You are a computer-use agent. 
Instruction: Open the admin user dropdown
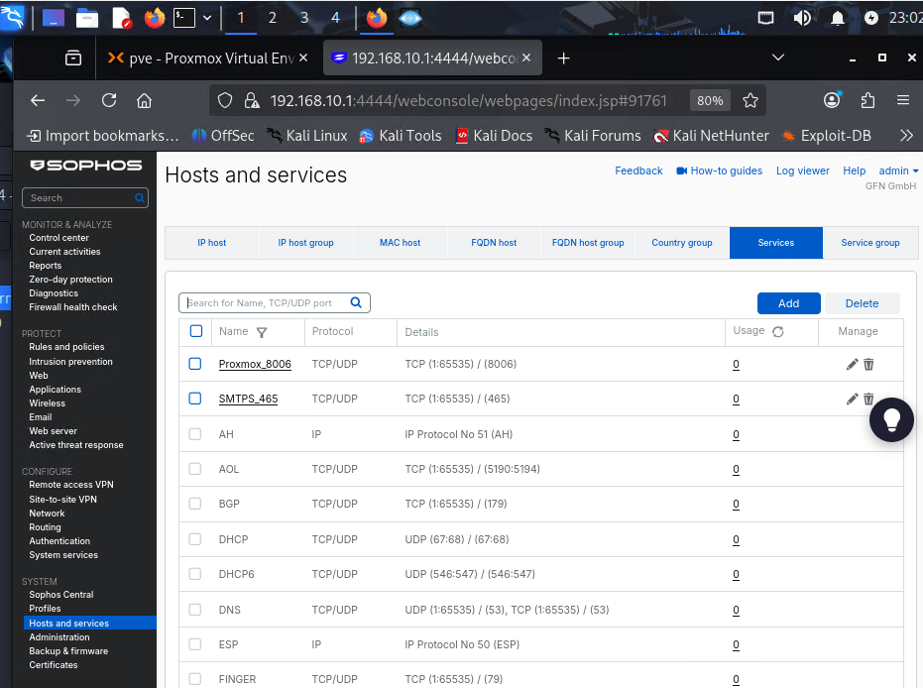click(898, 171)
